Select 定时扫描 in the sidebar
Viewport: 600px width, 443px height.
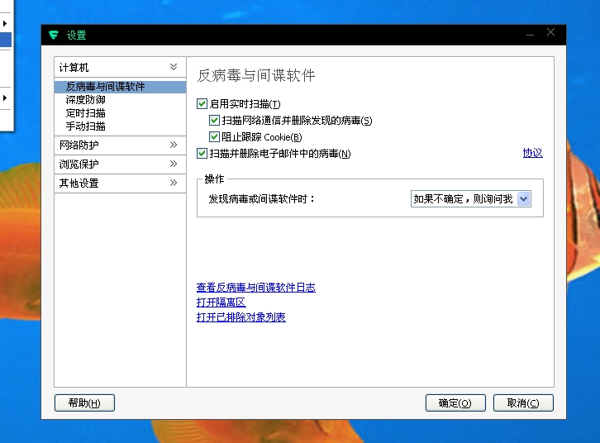[x=85, y=113]
